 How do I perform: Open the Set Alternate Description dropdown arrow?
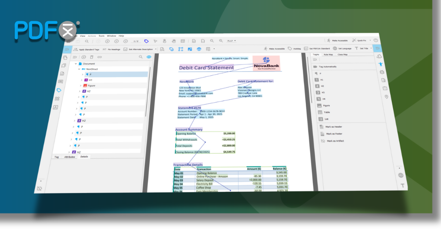pos(156,49)
